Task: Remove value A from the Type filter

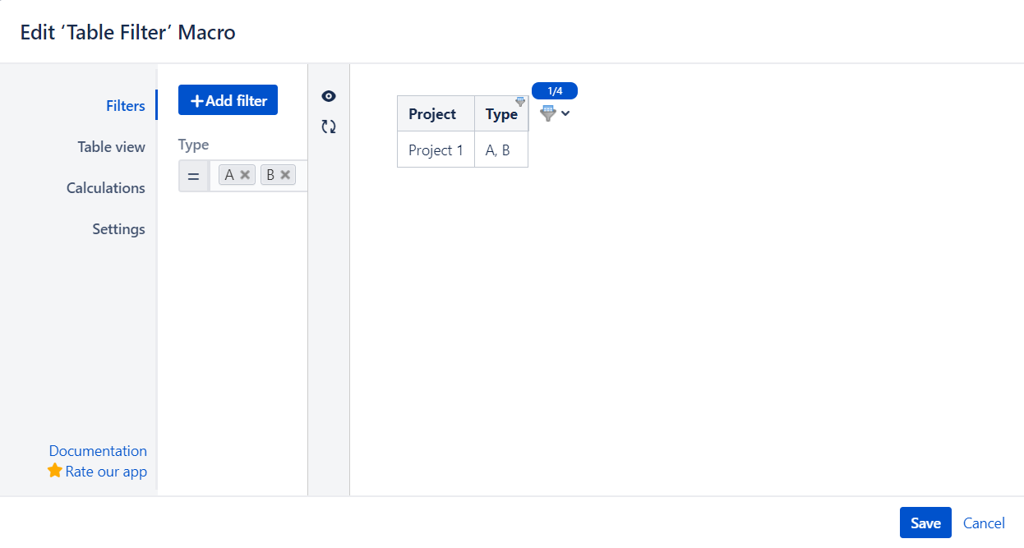Action: pos(247,174)
